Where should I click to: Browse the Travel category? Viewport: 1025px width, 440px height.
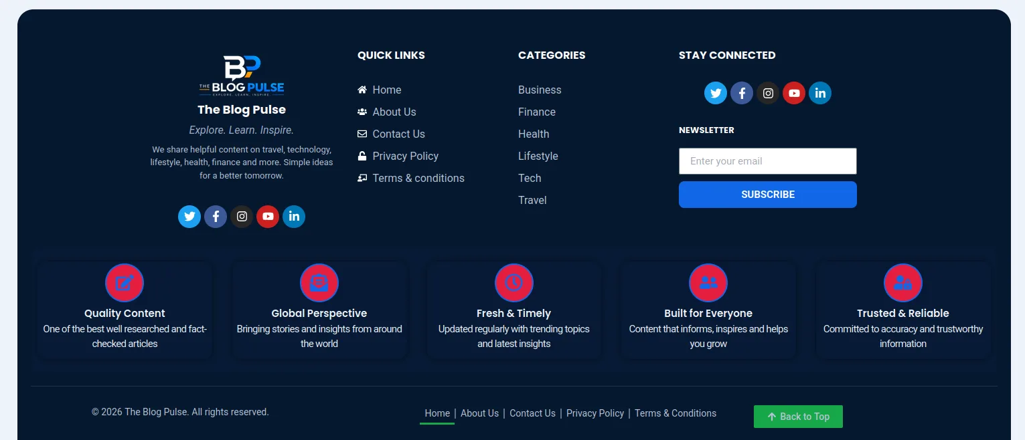click(x=532, y=200)
